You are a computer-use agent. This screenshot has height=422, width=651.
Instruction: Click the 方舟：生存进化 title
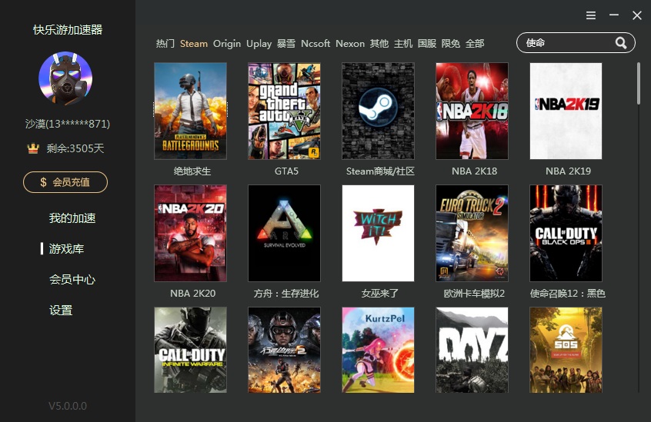click(286, 294)
